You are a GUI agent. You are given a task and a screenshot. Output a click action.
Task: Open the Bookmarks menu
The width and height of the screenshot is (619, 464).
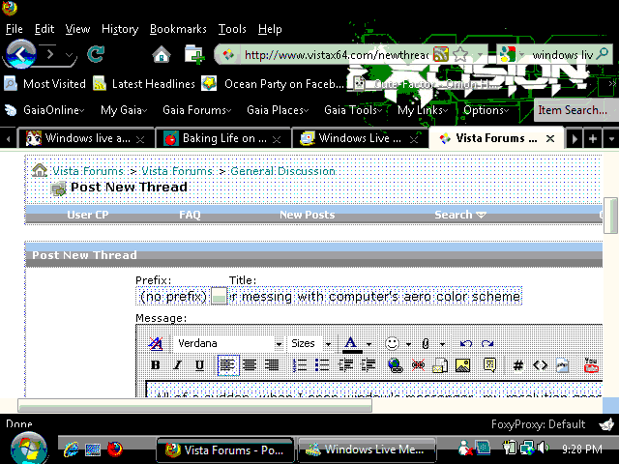coord(178,29)
